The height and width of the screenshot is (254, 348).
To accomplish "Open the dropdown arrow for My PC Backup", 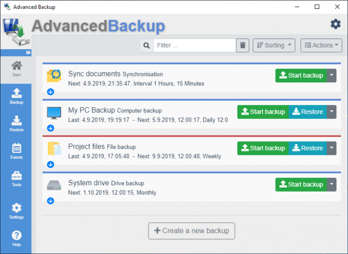I will point(331,112).
